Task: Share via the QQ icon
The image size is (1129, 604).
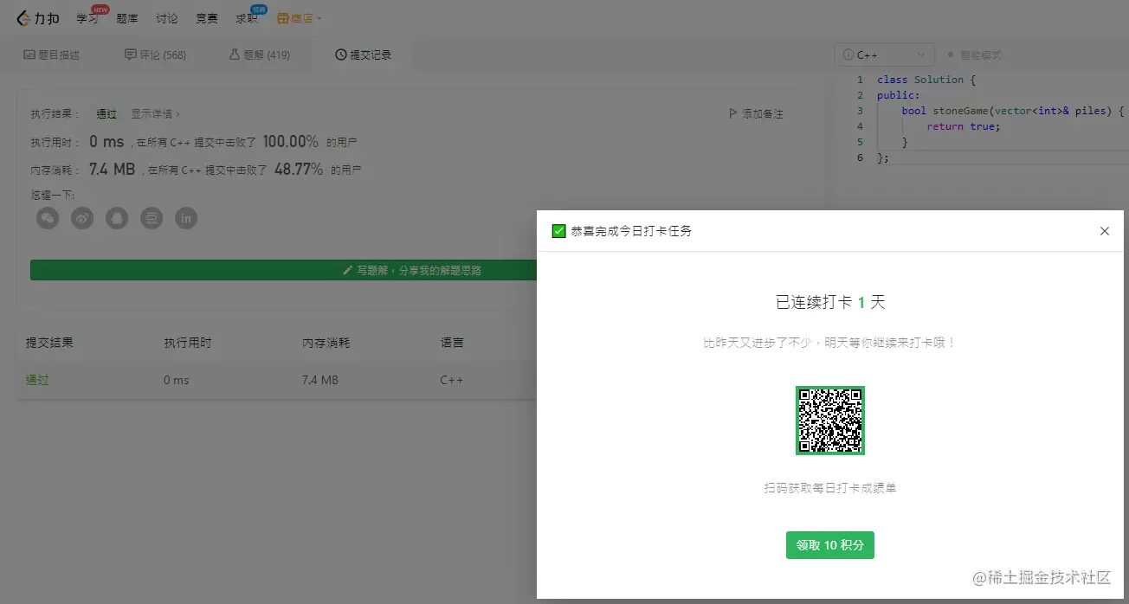Action: (x=117, y=218)
